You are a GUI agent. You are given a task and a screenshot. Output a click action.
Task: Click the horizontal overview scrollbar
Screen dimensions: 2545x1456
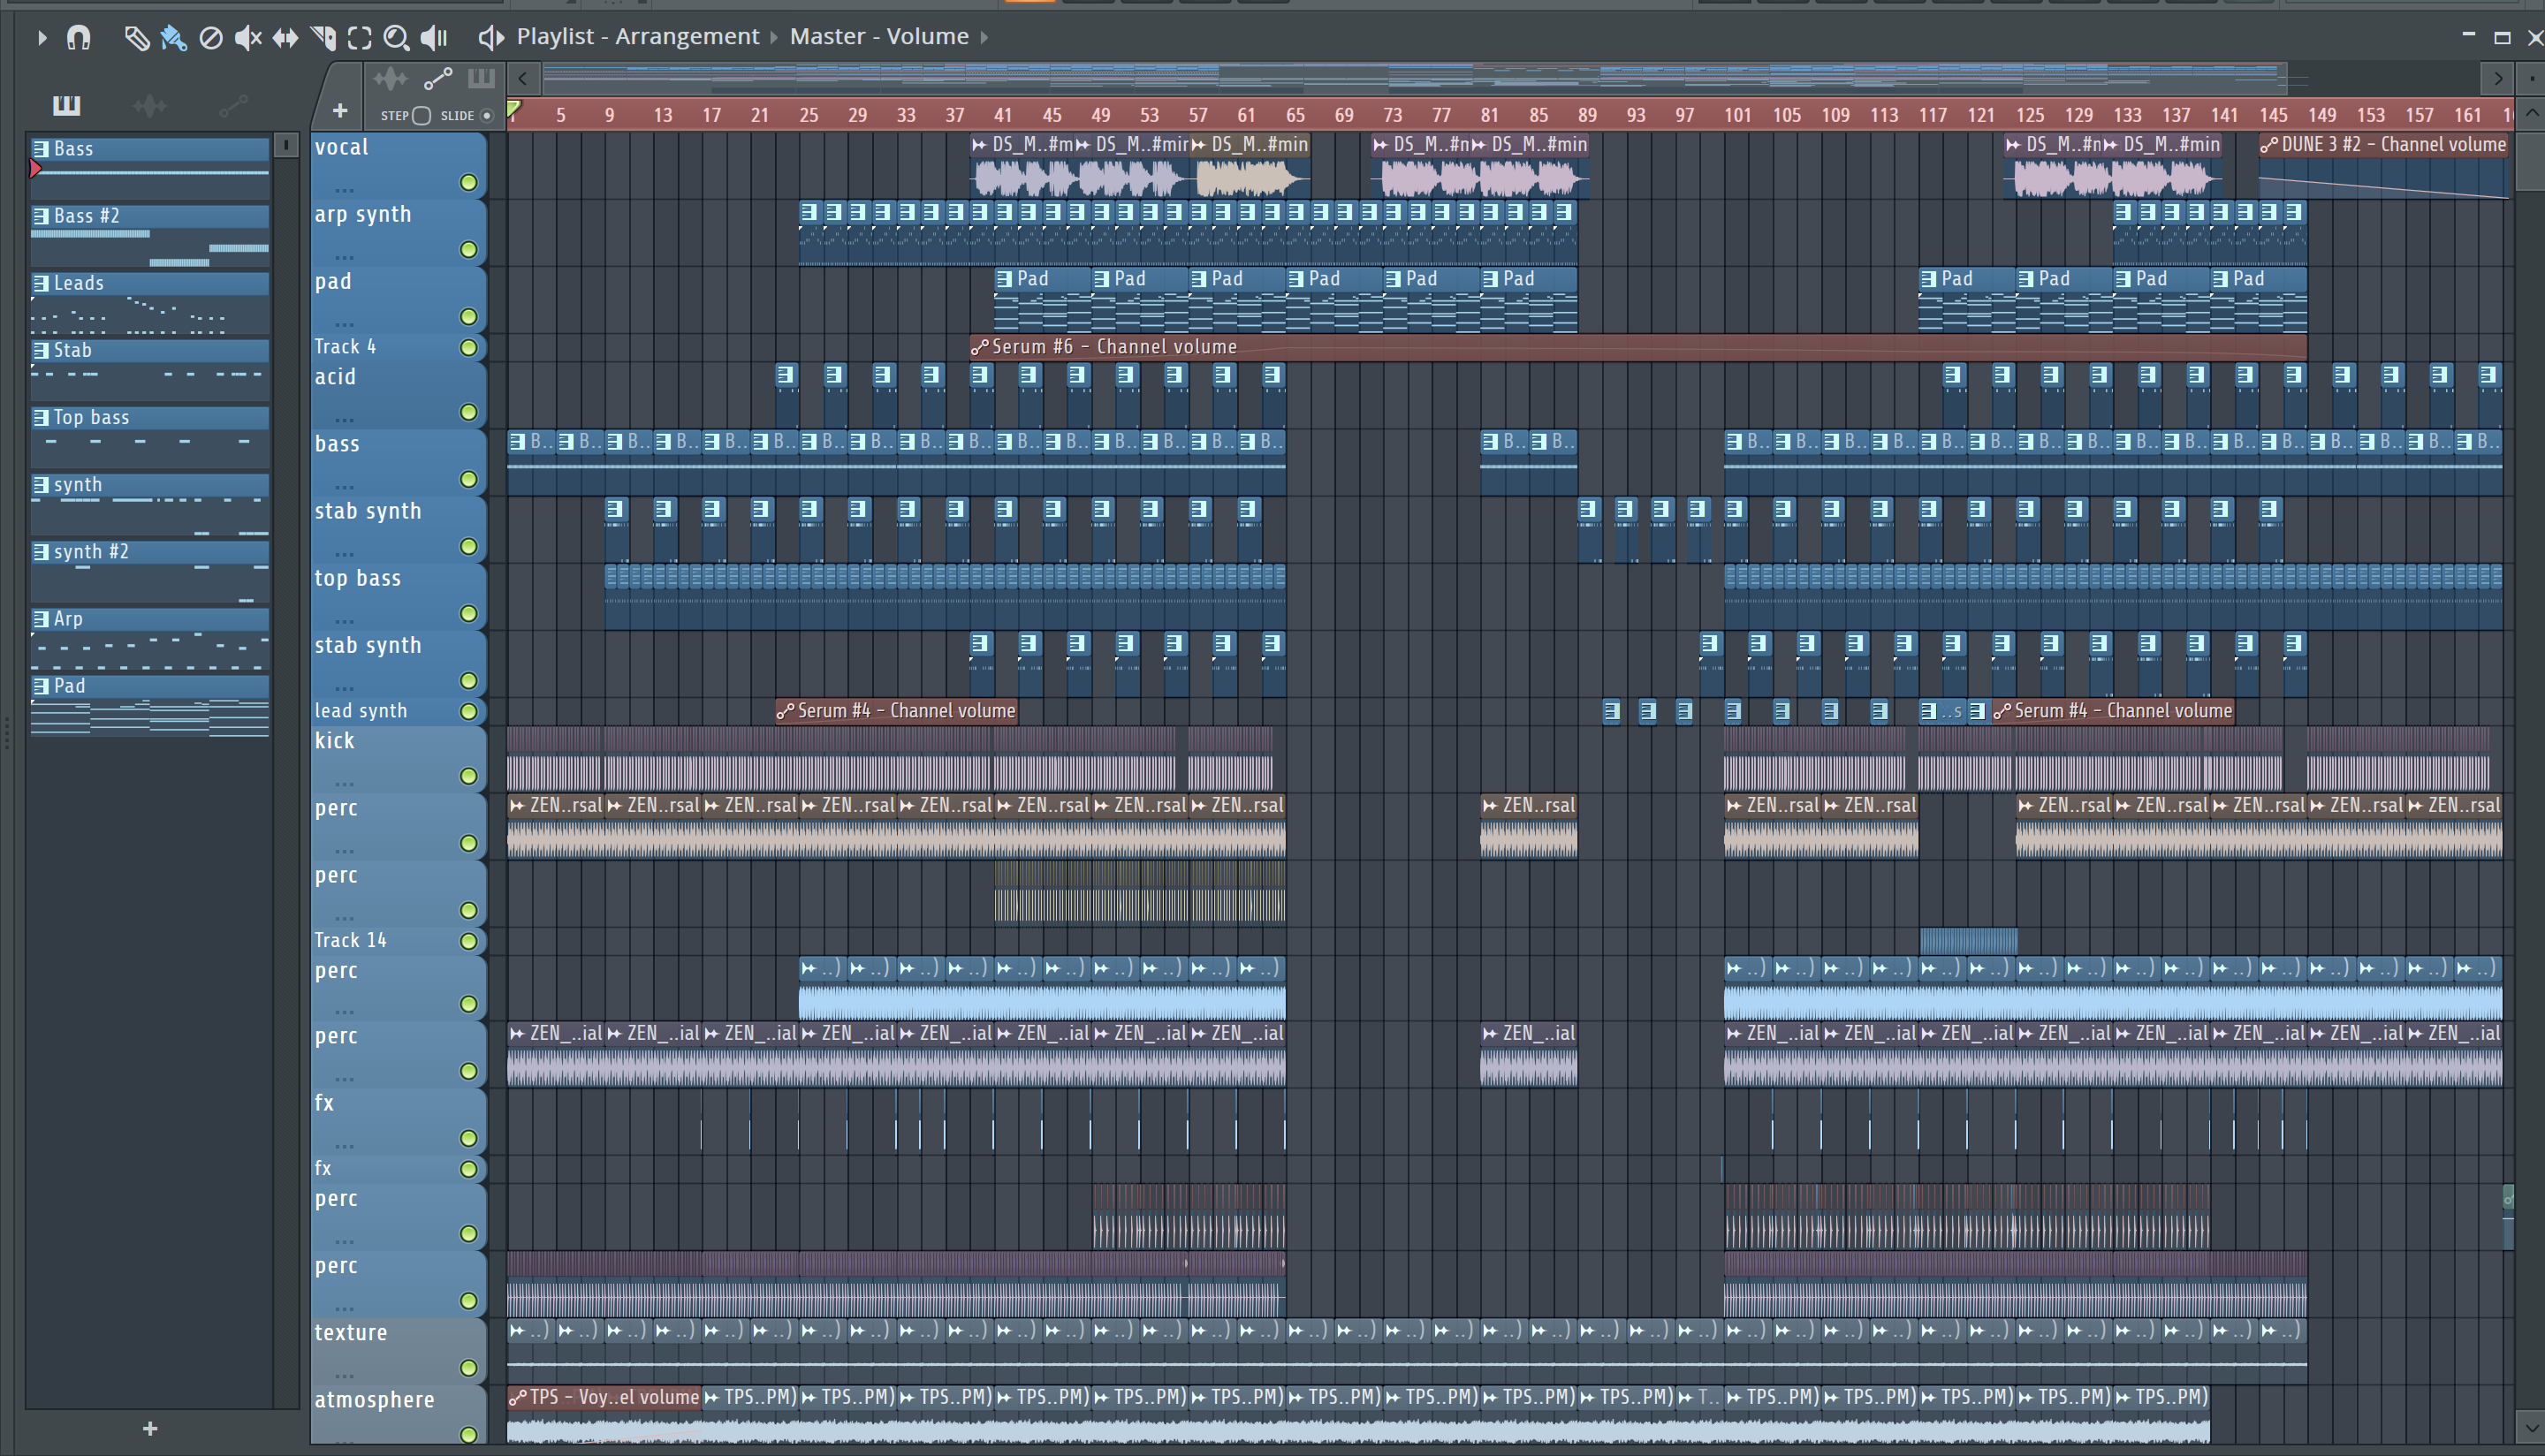[x=1415, y=78]
